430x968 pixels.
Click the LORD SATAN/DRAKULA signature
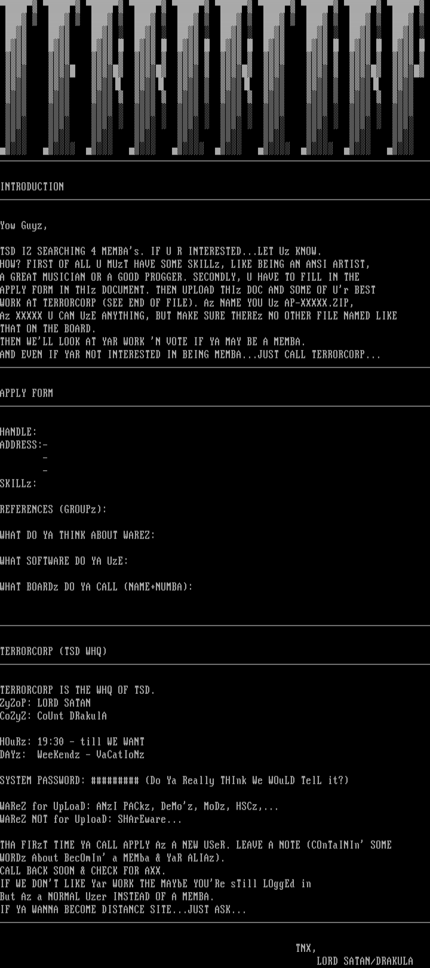(x=365, y=961)
